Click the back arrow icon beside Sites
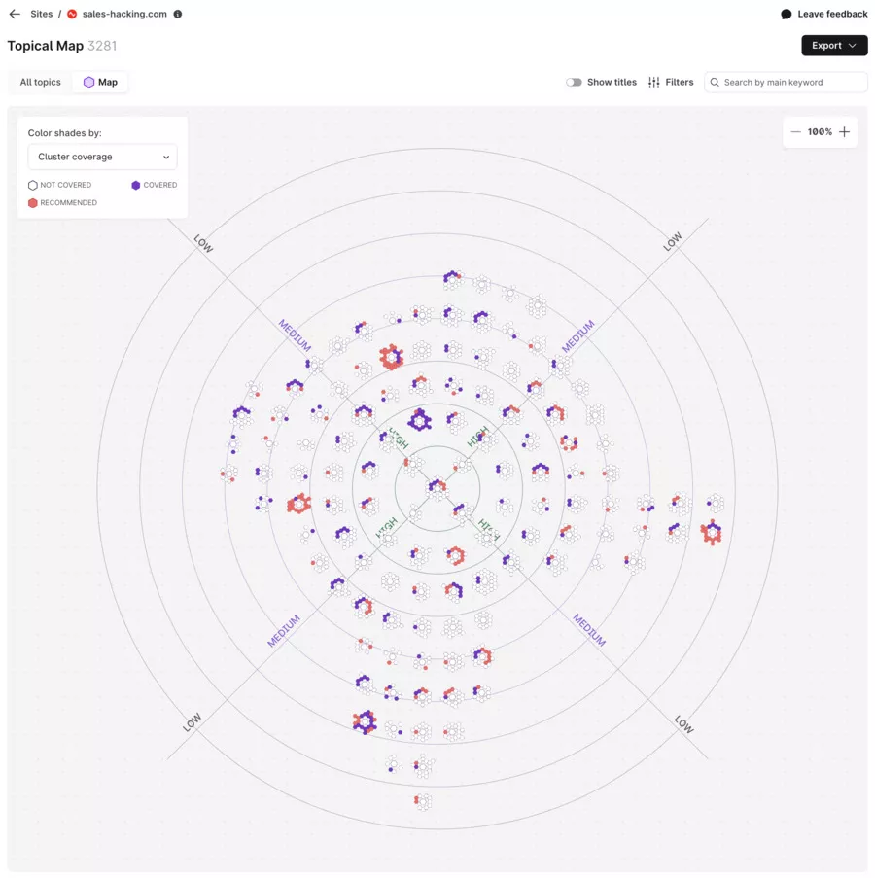 click(14, 14)
